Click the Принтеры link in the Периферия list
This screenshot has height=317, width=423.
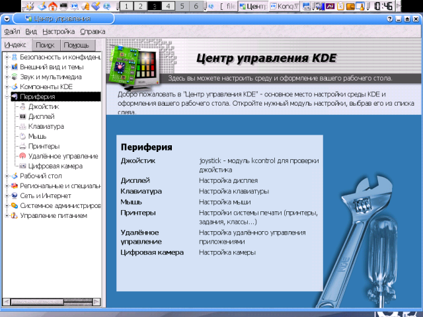pos(138,212)
